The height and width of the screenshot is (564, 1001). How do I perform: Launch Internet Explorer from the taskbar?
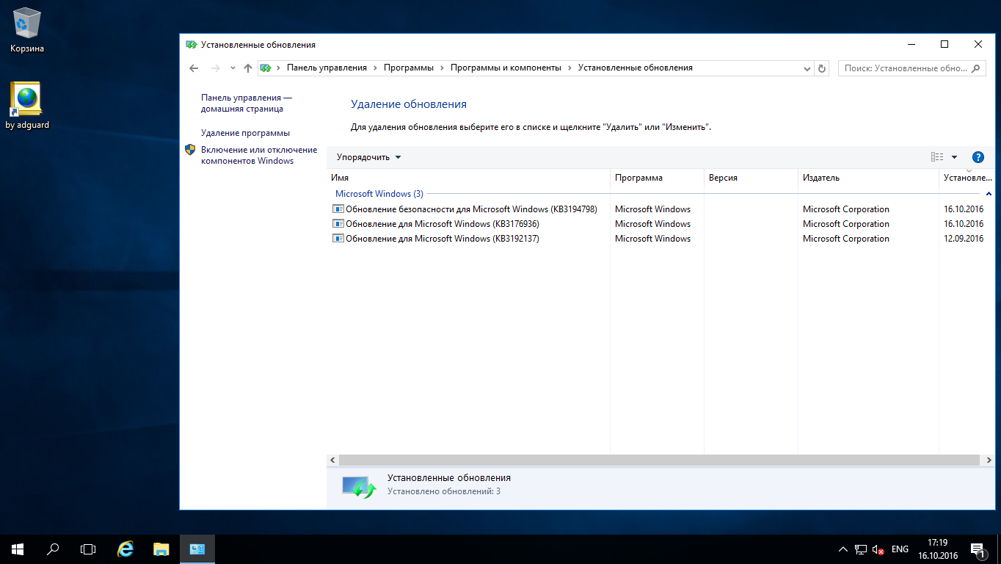(x=126, y=549)
